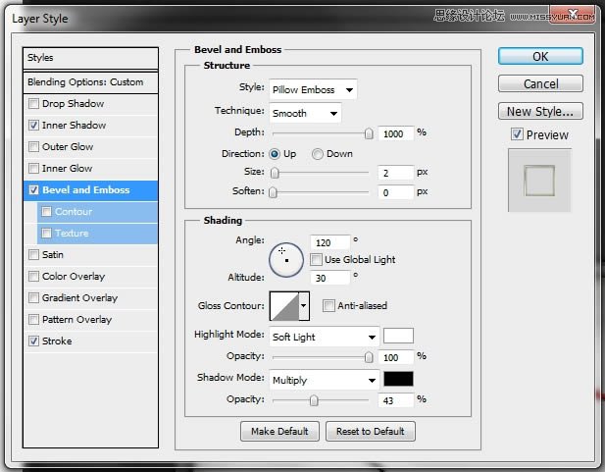This screenshot has width=605, height=472.
Task: Toggle the Preview checkbox
Action: click(517, 134)
